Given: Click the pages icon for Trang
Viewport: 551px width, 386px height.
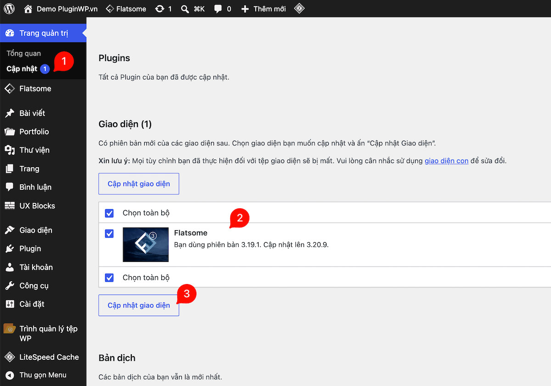Looking at the screenshot, I should 10,169.
